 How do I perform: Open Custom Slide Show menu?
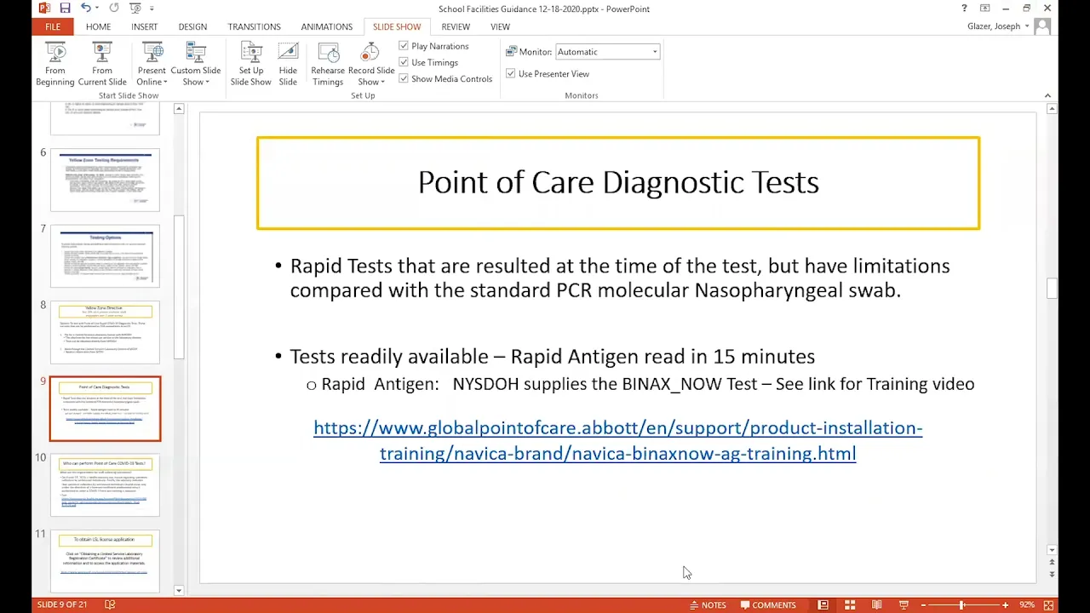click(x=195, y=64)
